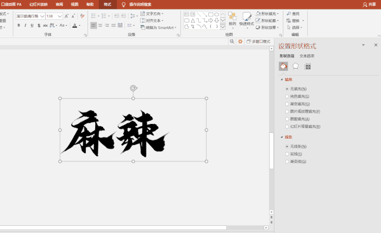381x233 pixels.
Task: Open font color A swatch
Action: click(x=74, y=25)
